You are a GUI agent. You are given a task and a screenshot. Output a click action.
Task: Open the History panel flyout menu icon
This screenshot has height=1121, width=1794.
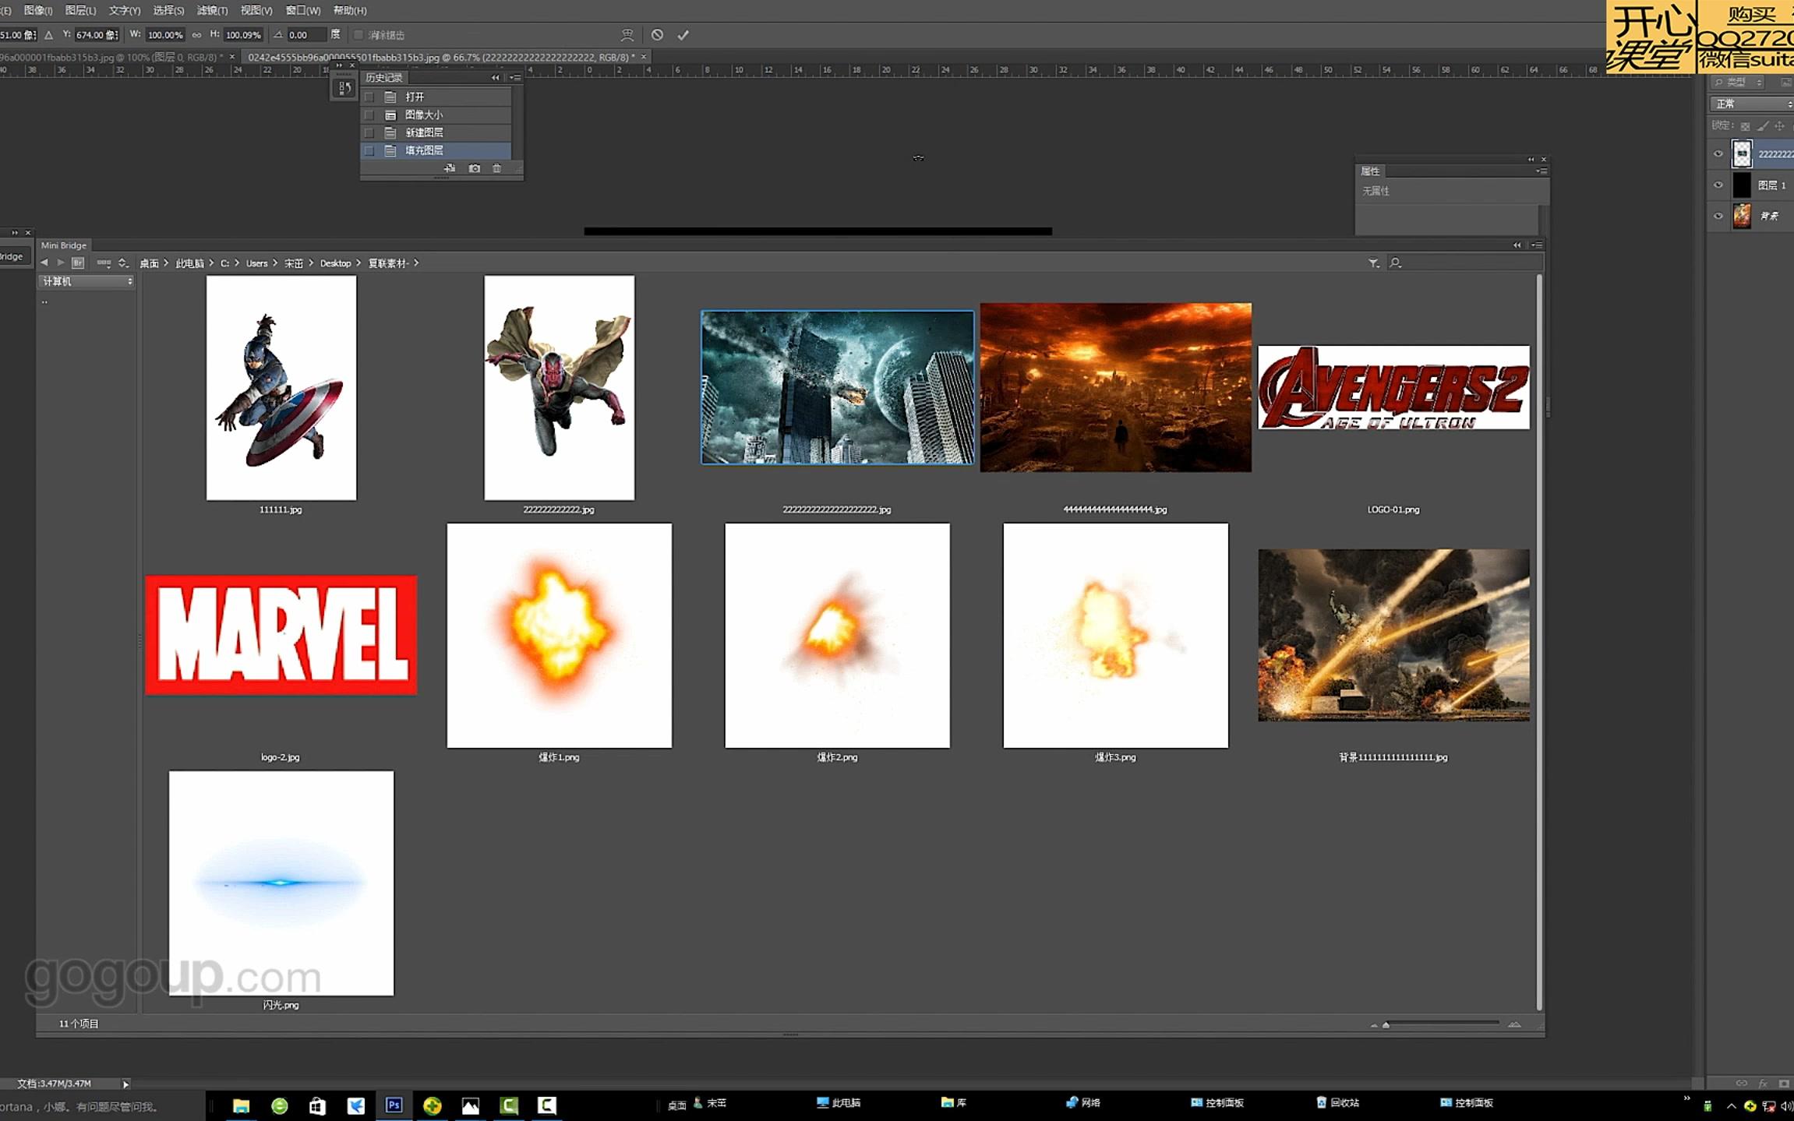tap(515, 78)
